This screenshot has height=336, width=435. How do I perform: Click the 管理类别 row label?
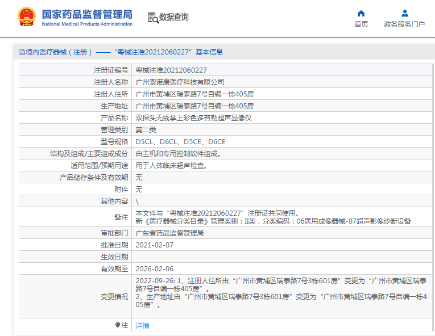tap(114, 130)
